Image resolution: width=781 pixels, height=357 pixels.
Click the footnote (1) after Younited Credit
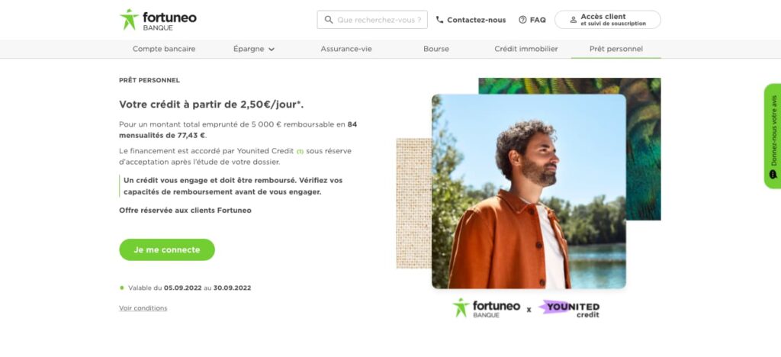point(301,152)
